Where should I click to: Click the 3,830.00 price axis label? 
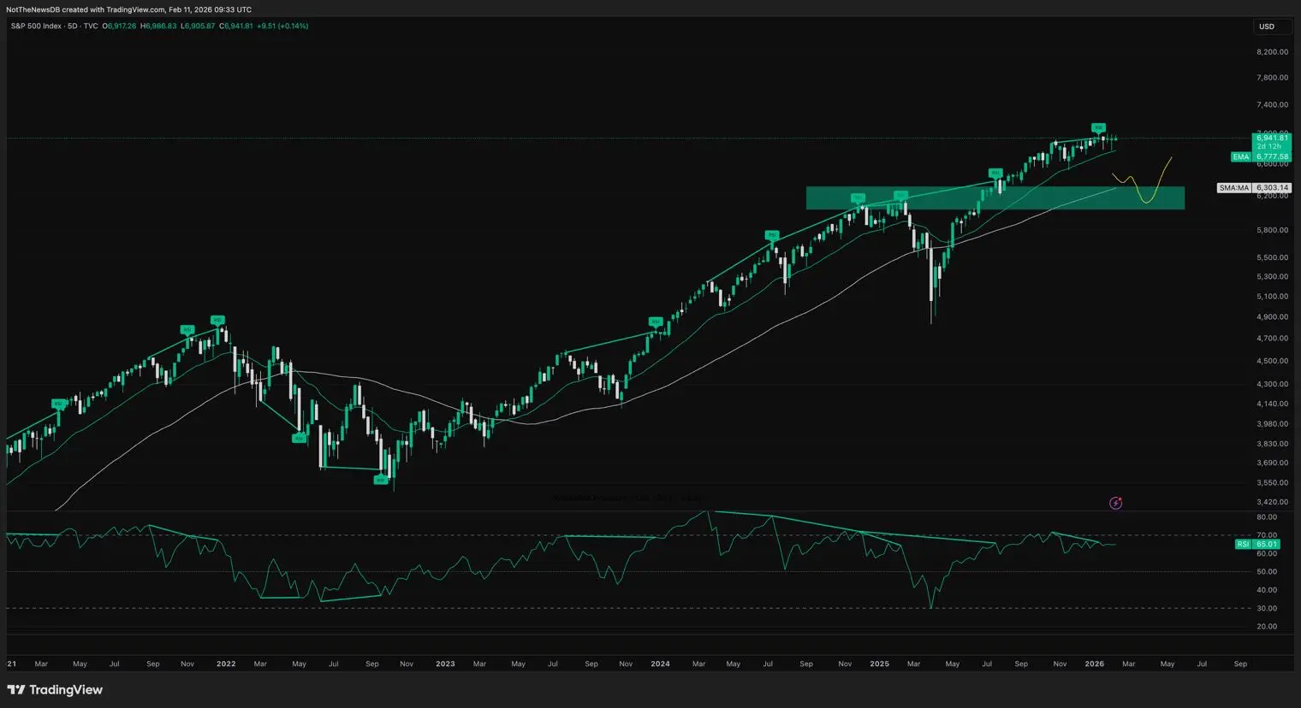click(1272, 444)
